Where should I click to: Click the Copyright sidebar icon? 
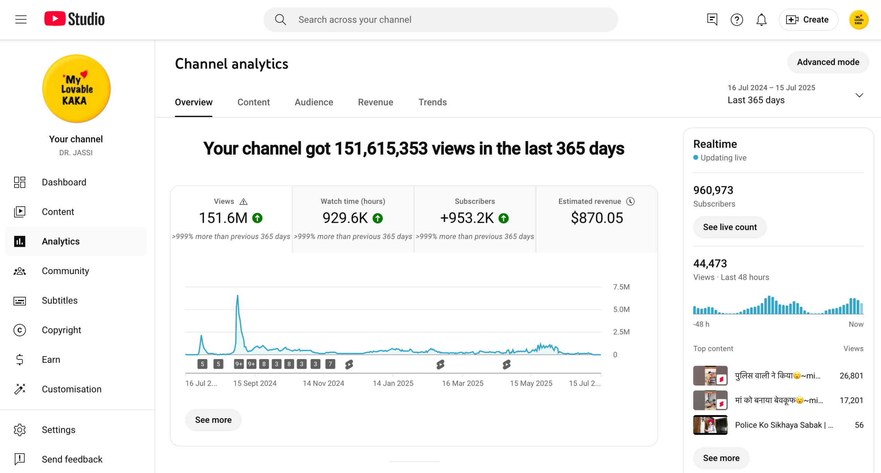[x=20, y=330]
